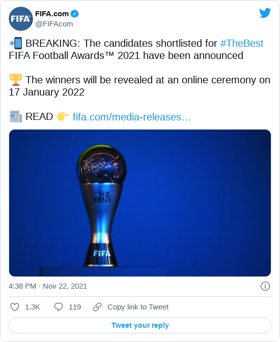Open replies via the speech bubble icon

(x=59, y=307)
